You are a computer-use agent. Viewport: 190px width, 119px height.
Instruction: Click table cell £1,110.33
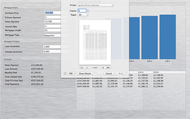pos(97,86)
